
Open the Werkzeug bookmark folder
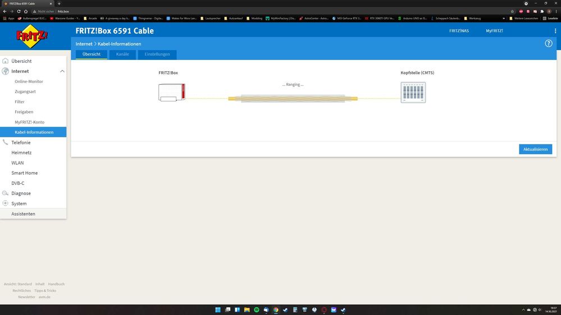tap(472, 18)
